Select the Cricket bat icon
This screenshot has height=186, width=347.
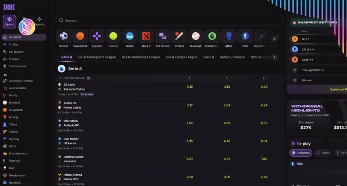click(179, 36)
